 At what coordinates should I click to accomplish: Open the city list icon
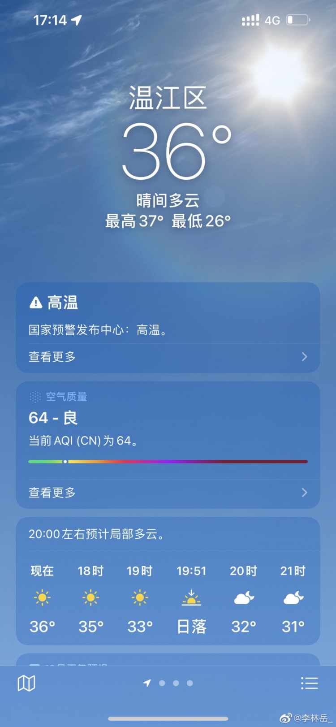(309, 683)
